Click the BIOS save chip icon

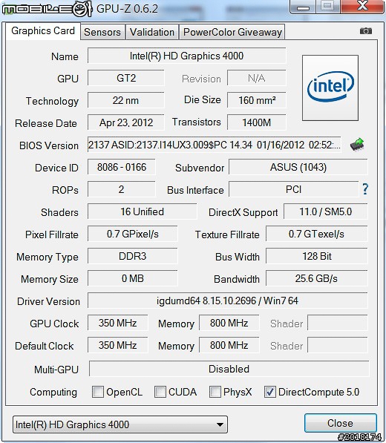click(x=357, y=145)
